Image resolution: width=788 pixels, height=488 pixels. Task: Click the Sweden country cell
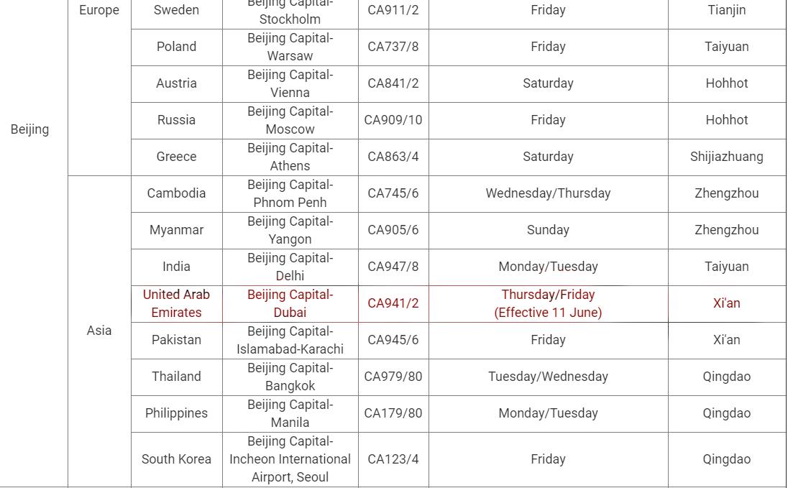[x=176, y=10]
